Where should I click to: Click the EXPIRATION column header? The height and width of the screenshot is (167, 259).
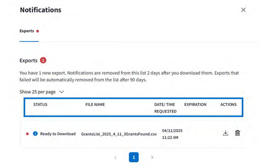pyautogui.click(x=195, y=105)
